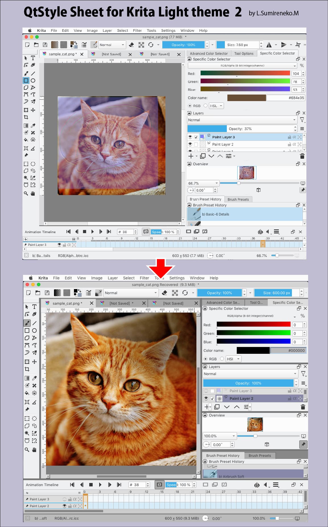Open 66.7% zoom dropdown in top Overview
The width and height of the screenshot is (328, 527).
pyautogui.click(x=203, y=183)
